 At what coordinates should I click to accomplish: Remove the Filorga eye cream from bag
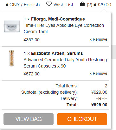pyautogui.click(x=98, y=39)
